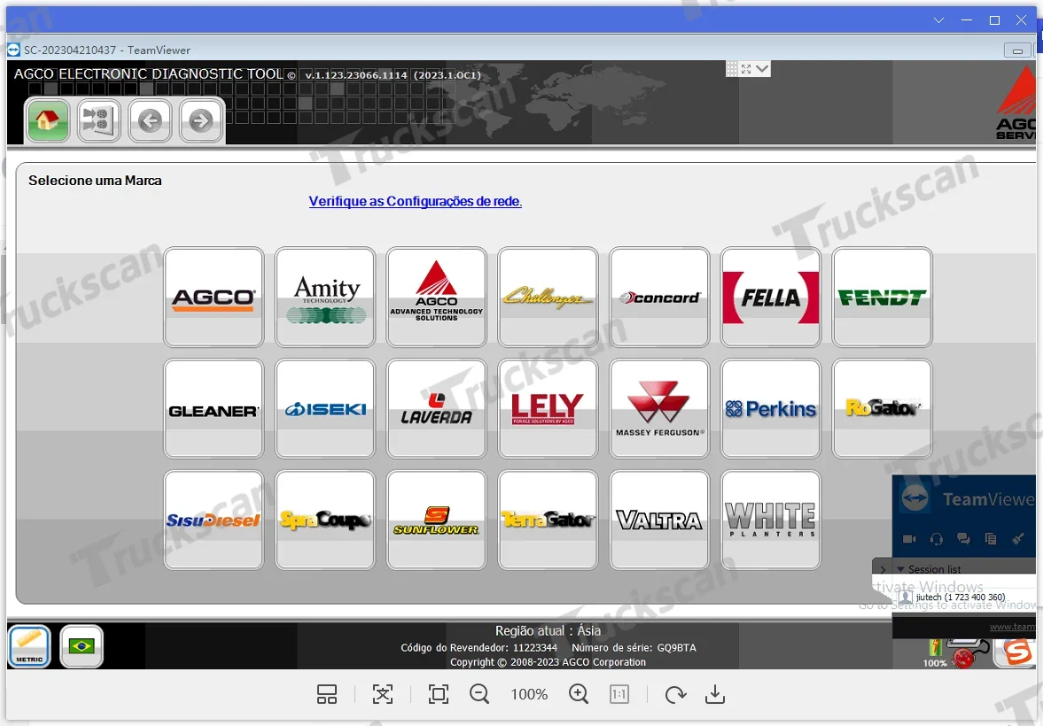The image size is (1043, 726).
Task: Select the Massey Ferguson brand tile
Action: tap(659, 409)
